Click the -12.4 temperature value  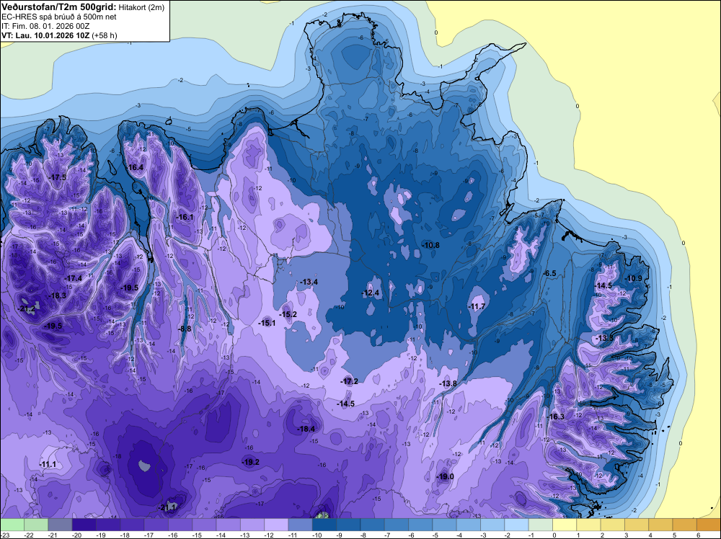click(x=370, y=293)
